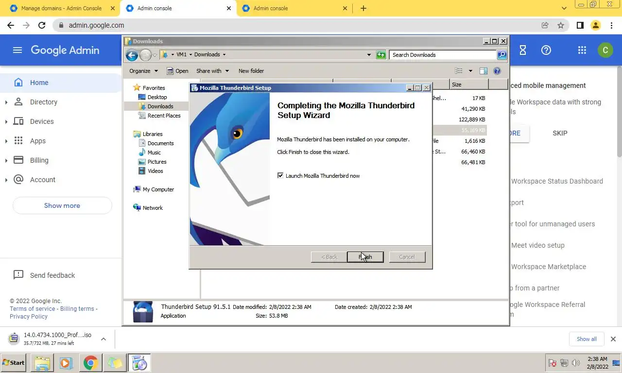The image size is (622, 373).
Task: Open Chrome profile icon
Action: (x=596, y=25)
